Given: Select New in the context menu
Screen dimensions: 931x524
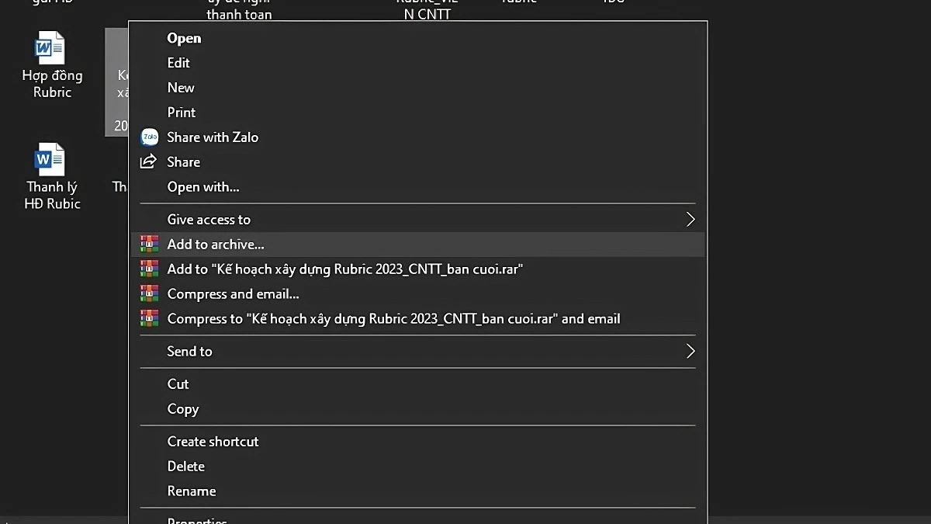Looking at the screenshot, I should pyautogui.click(x=181, y=88).
